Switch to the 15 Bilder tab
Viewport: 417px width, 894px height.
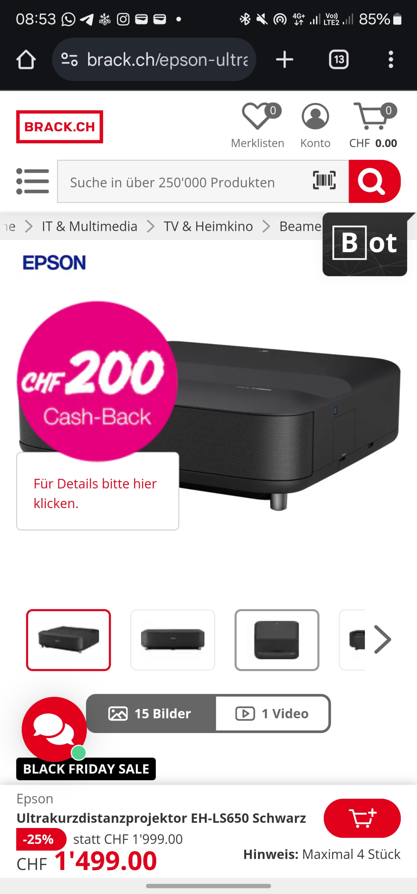tap(151, 713)
